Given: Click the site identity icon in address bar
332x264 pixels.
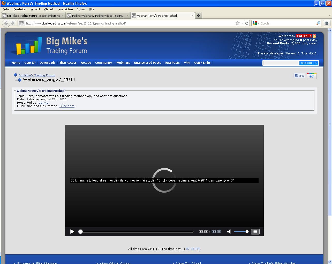Looking at the screenshot, I should coord(21,23).
